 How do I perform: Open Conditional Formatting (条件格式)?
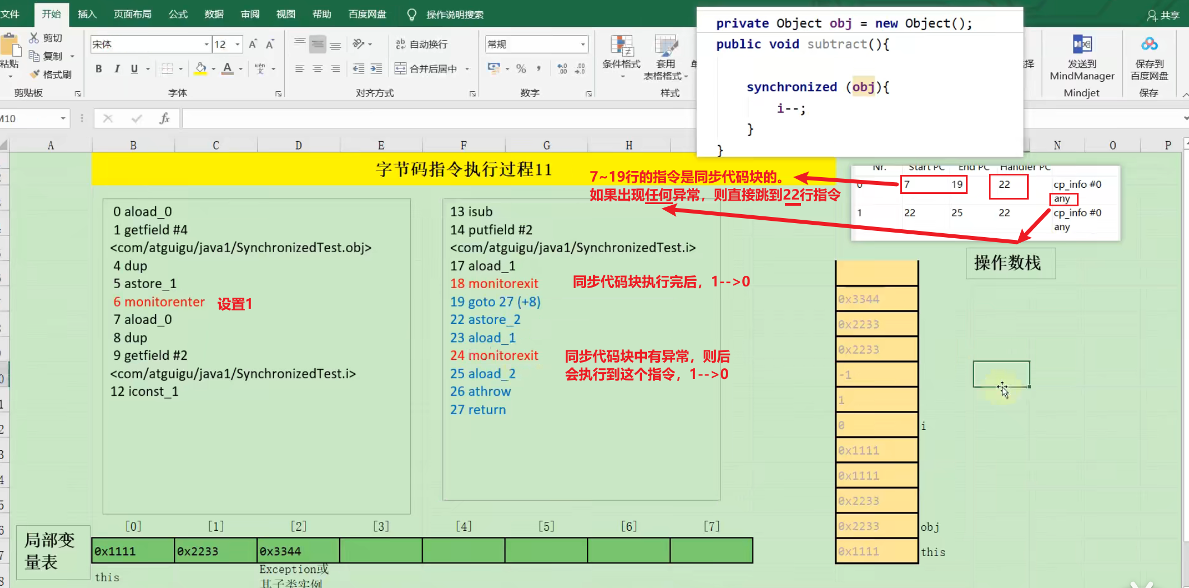(622, 56)
